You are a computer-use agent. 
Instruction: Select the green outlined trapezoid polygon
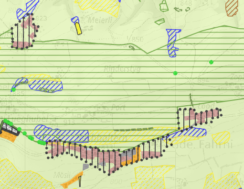(160, 22)
